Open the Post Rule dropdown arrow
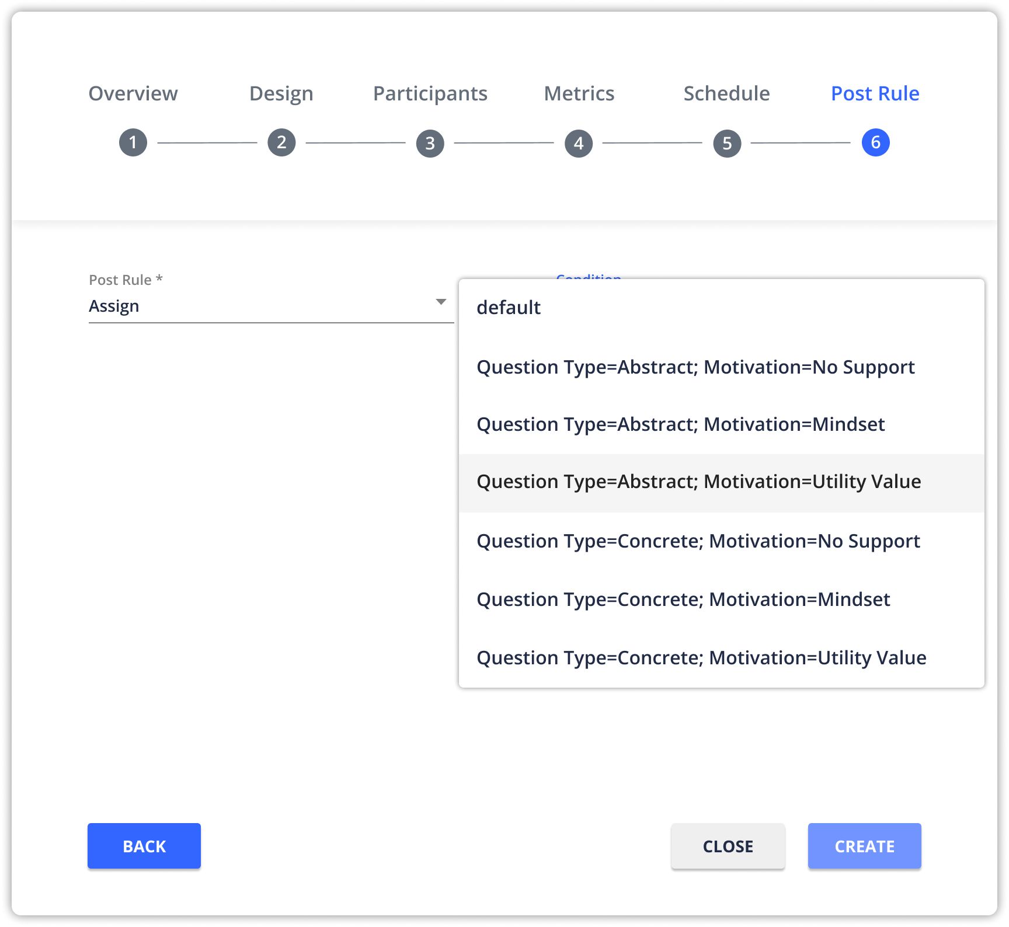 (x=441, y=302)
